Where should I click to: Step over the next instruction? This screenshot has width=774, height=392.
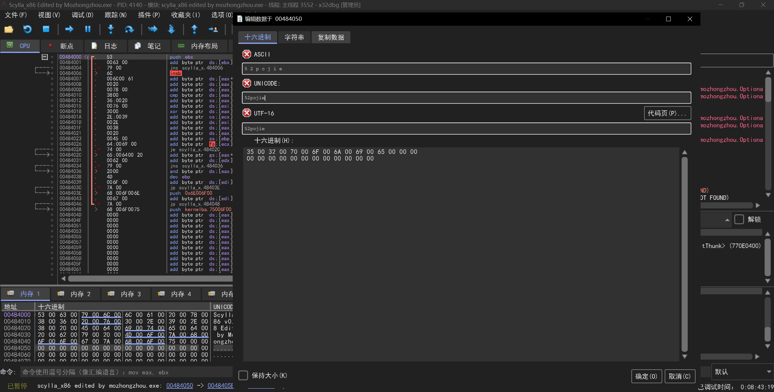coord(129,29)
